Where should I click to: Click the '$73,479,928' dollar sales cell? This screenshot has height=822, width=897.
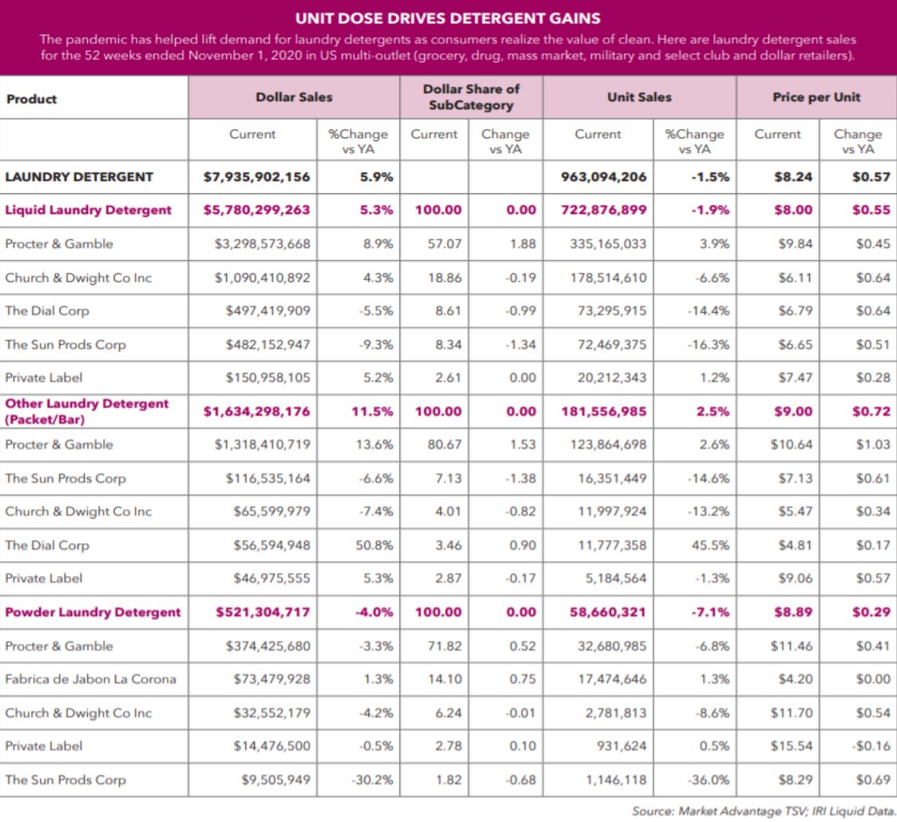pyautogui.click(x=272, y=679)
